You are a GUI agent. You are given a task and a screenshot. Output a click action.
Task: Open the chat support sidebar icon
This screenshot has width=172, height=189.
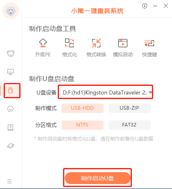[x=10, y=109]
